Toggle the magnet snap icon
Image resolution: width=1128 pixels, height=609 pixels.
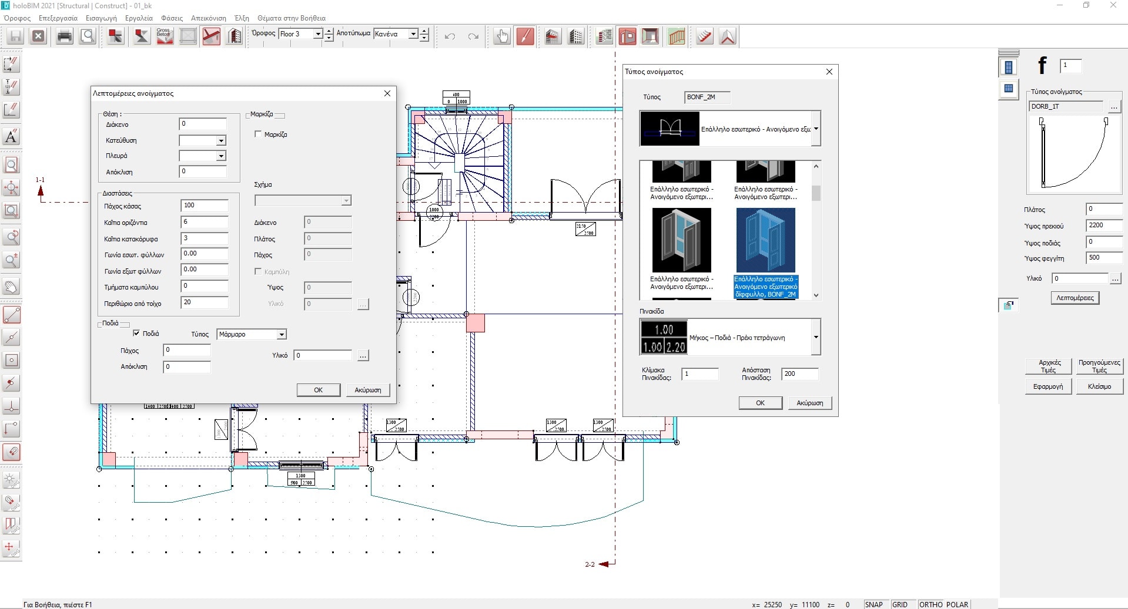11,452
